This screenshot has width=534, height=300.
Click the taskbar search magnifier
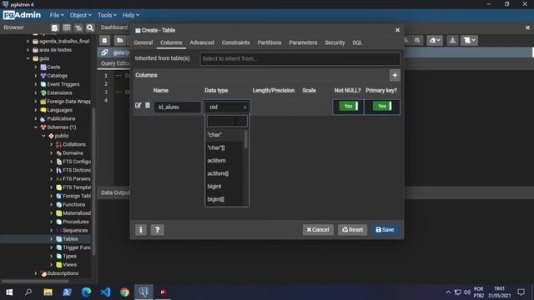(28, 292)
